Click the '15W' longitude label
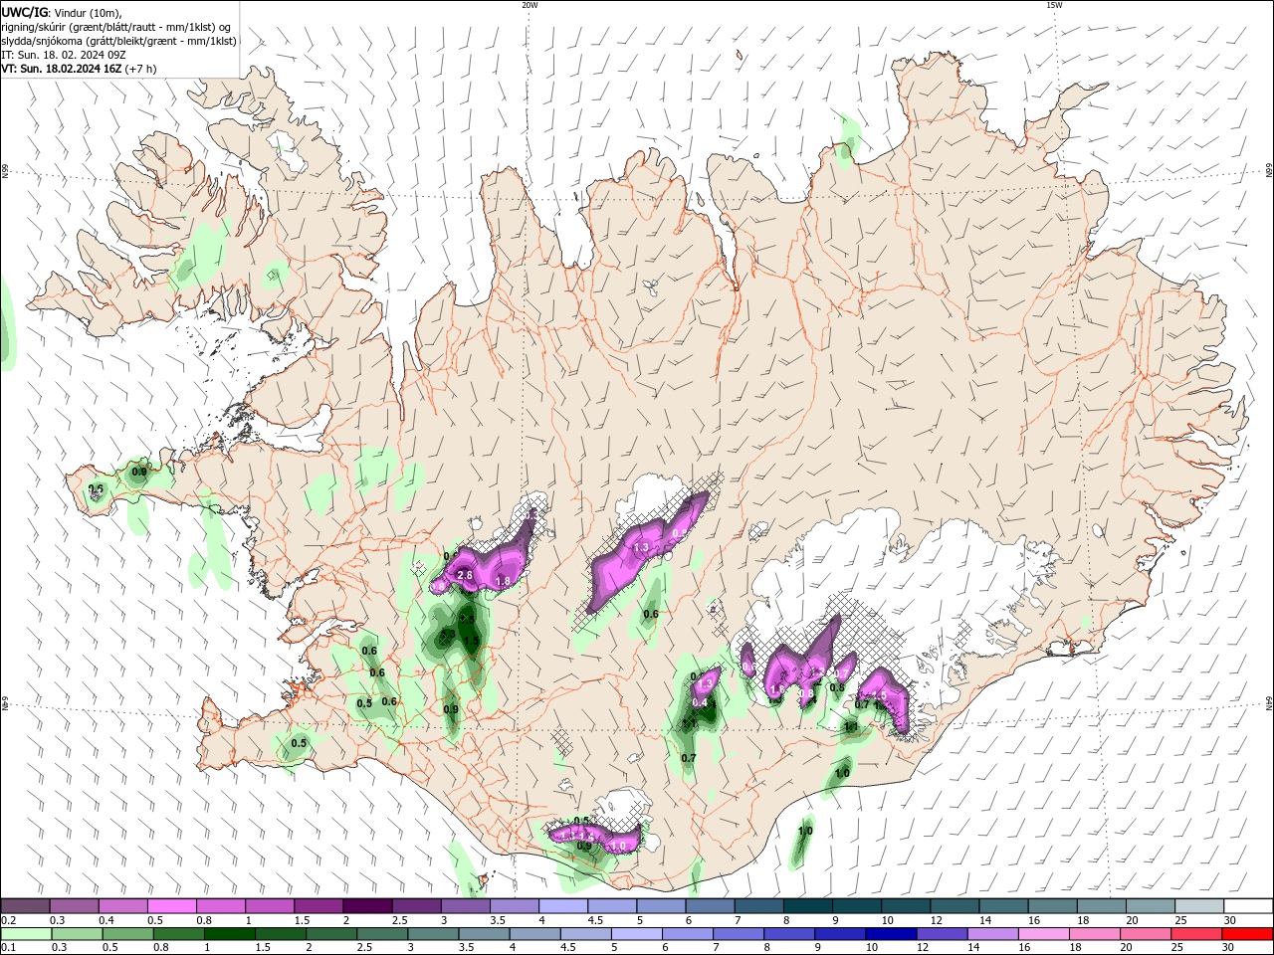1274x955 pixels. [x=1054, y=4]
